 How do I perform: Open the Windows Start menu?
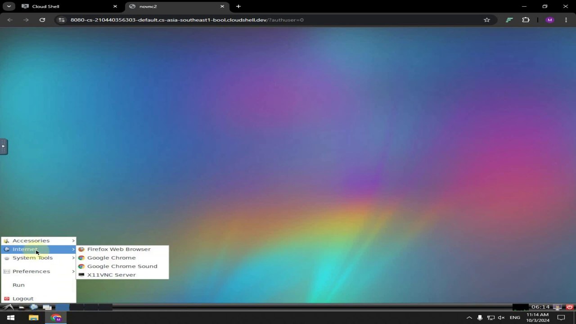pyautogui.click(x=11, y=318)
